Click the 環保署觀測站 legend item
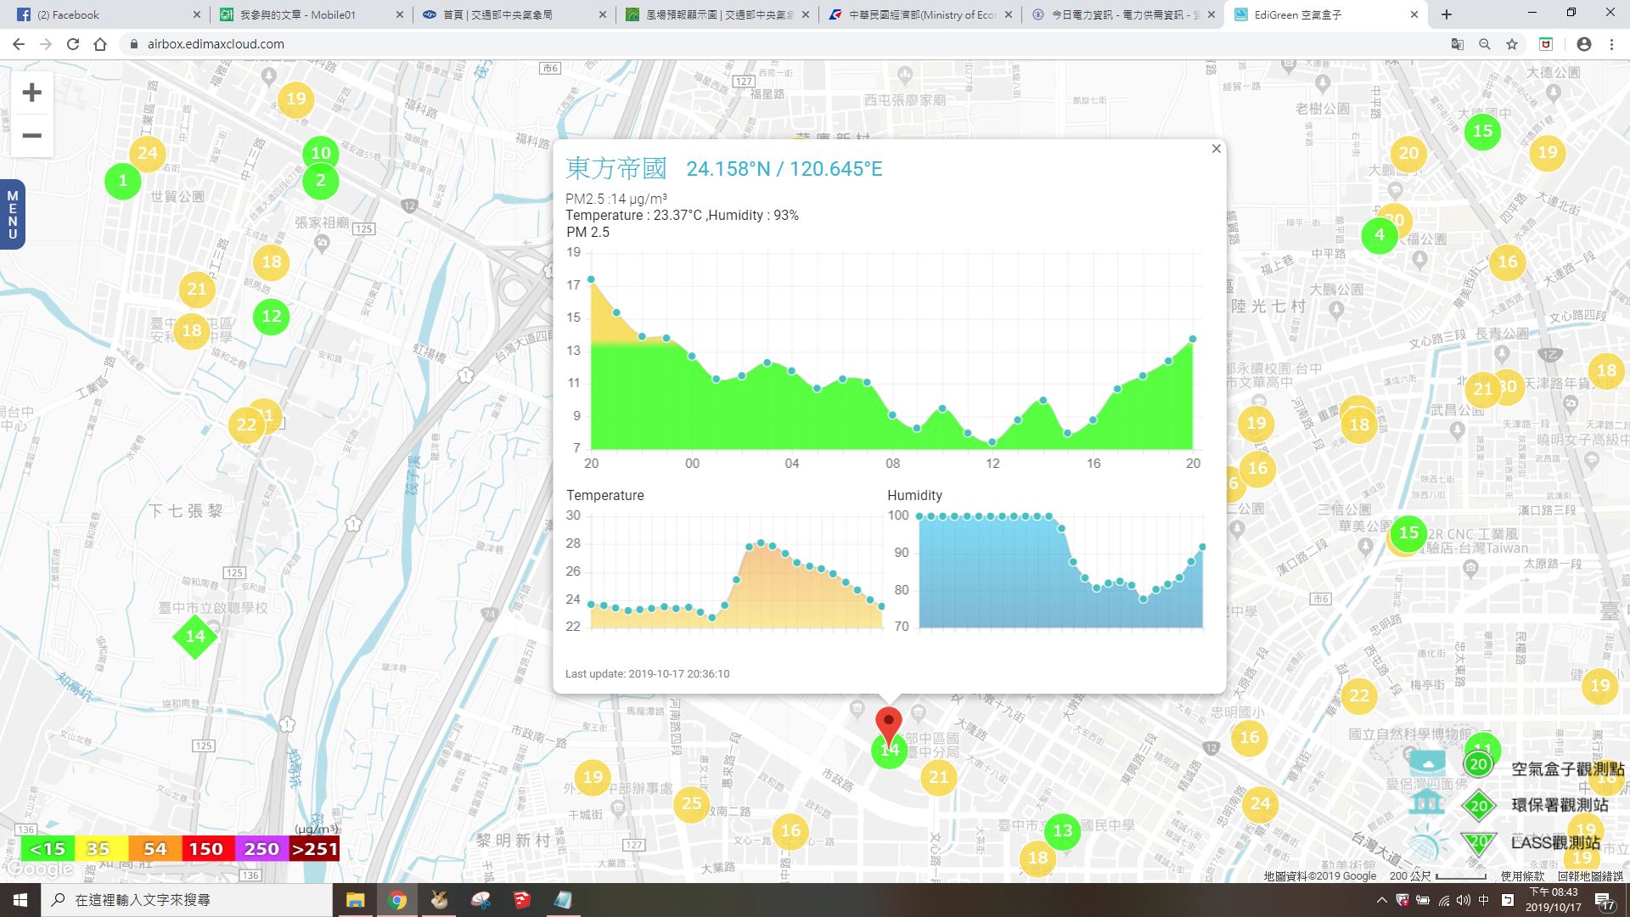The image size is (1630, 917). pyautogui.click(x=1560, y=805)
